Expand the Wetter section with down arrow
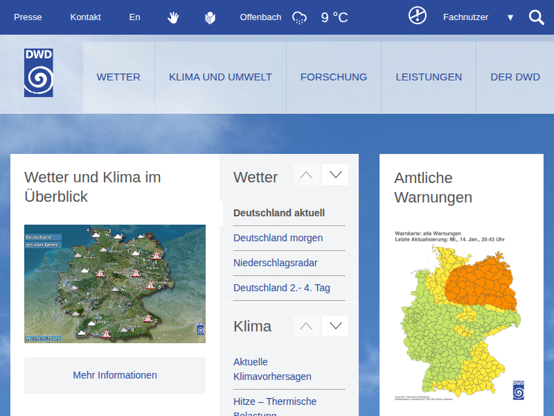Viewport: 554px width, 416px height. [x=336, y=175]
